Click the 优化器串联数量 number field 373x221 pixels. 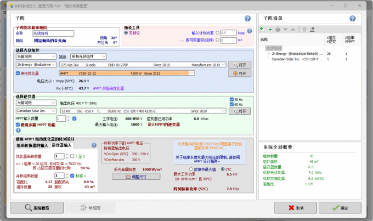click(59, 156)
